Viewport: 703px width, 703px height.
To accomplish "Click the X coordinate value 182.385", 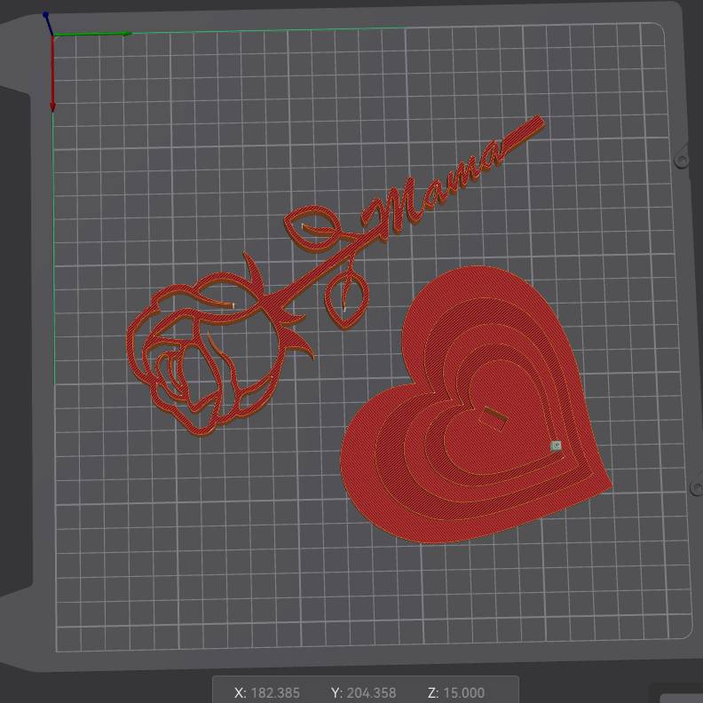I will [x=275, y=692].
